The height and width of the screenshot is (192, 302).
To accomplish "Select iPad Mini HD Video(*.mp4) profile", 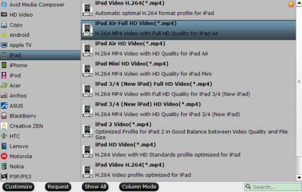I will pyautogui.click(x=188, y=70).
